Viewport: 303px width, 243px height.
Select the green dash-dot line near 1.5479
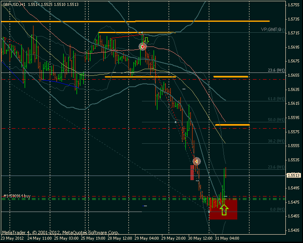tap(143, 199)
